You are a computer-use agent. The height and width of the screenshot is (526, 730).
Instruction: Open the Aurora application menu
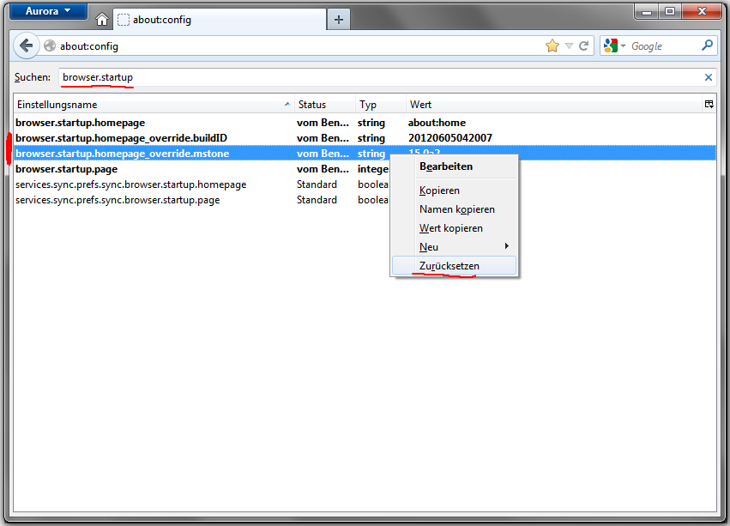(x=48, y=11)
